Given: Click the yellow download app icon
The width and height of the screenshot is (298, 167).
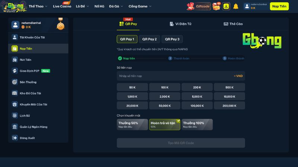Looking at the screenshot, I should pos(226,6).
